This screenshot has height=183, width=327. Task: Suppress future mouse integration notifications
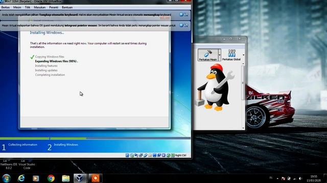pyautogui.click(x=186, y=25)
